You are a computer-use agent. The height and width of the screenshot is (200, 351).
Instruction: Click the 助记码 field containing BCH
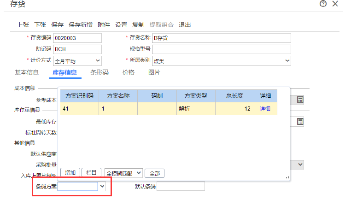[x=77, y=49]
